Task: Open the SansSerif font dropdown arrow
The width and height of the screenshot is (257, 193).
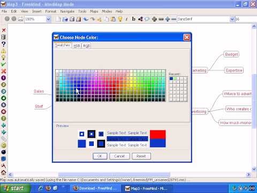Action: pyautogui.click(x=232, y=19)
